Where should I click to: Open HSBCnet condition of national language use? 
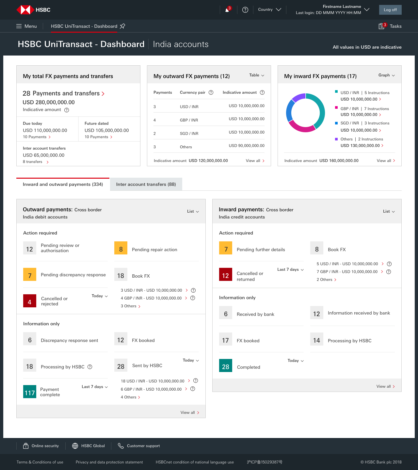pos(195,462)
